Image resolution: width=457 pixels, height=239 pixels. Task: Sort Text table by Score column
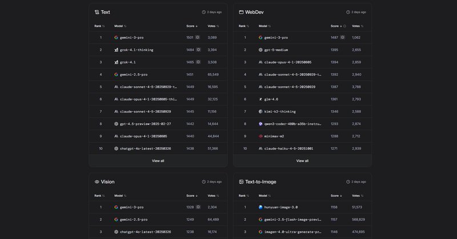tap(192, 26)
